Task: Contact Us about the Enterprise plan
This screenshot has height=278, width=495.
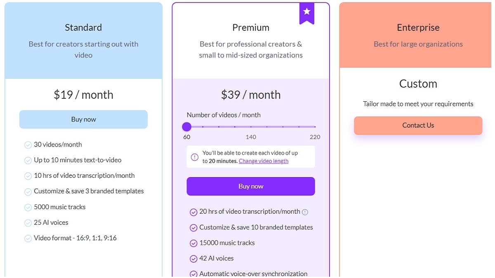Action: tap(418, 126)
